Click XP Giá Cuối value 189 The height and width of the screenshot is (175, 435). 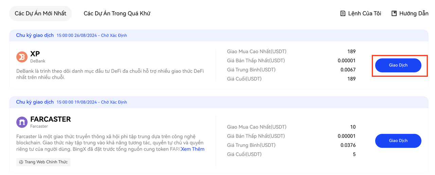click(x=351, y=79)
